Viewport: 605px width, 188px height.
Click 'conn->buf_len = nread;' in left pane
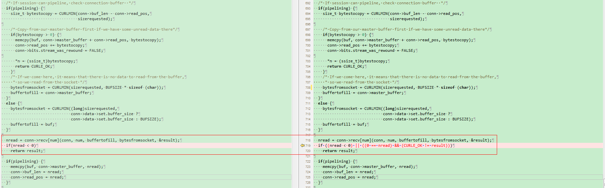click(x=36, y=172)
